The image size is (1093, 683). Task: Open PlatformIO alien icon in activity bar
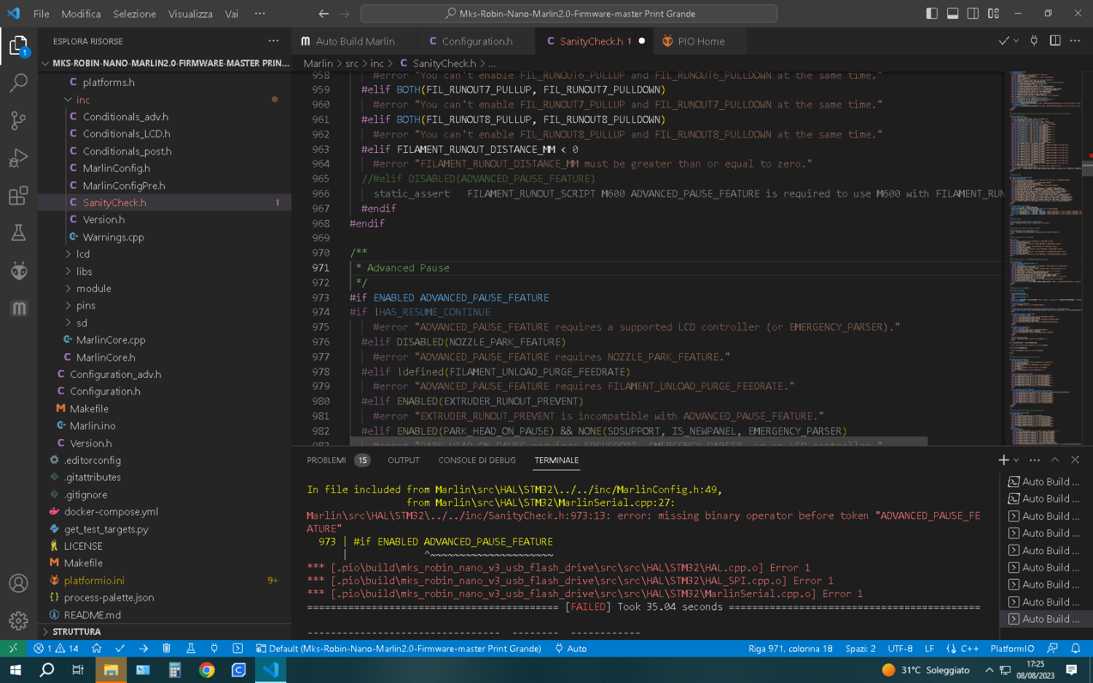pyautogui.click(x=19, y=271)
